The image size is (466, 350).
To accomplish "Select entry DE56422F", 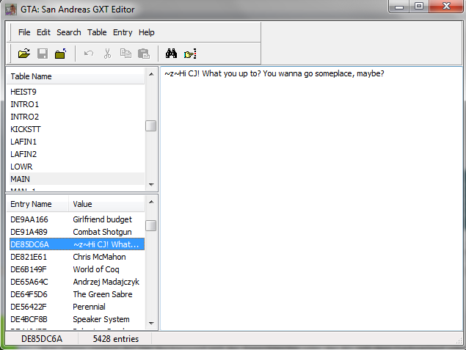I will (x=29, y=307).
